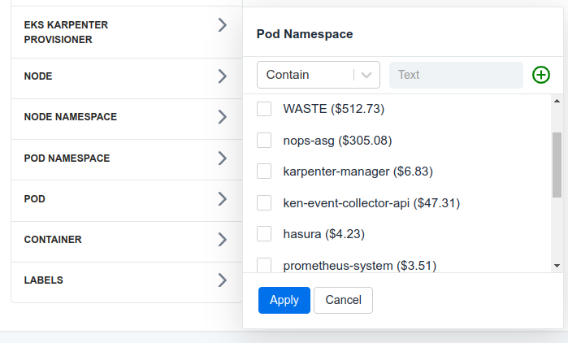568x343 pixels.
Task: Click the Apply button
Action: coord(284,300)
